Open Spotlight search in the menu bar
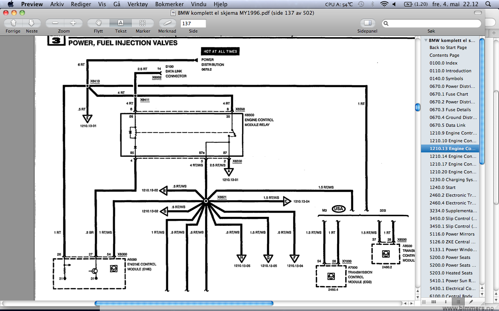The width and height of the screenshot is (499, 311). (488, 4)
